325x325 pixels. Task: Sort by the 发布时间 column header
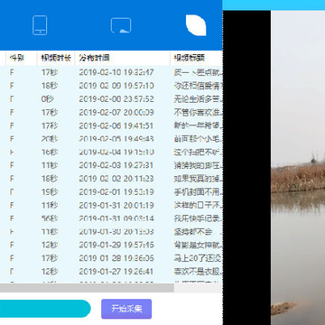[x=123, y=58]
